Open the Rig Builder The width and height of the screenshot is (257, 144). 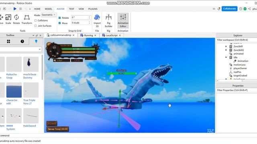tap(108, 21)
